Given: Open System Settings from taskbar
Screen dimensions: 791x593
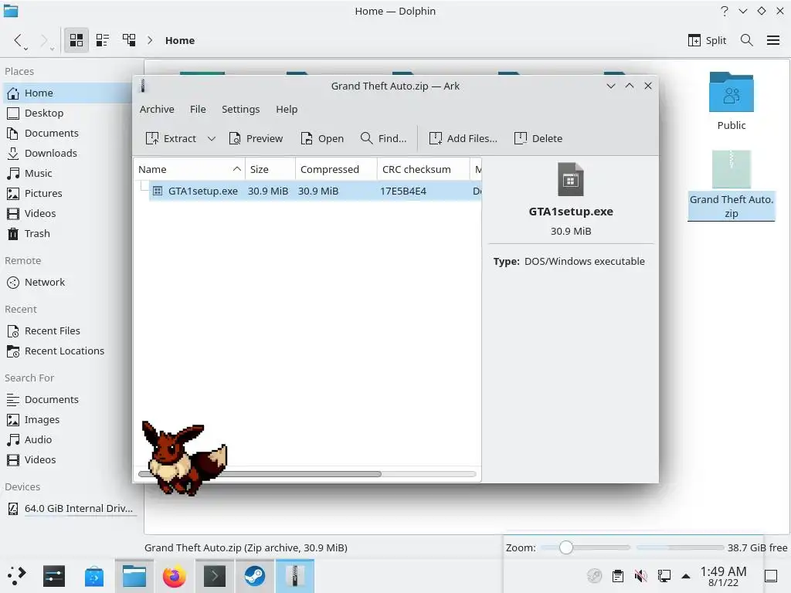Looking at the screenshot, I should click(54, 576).
